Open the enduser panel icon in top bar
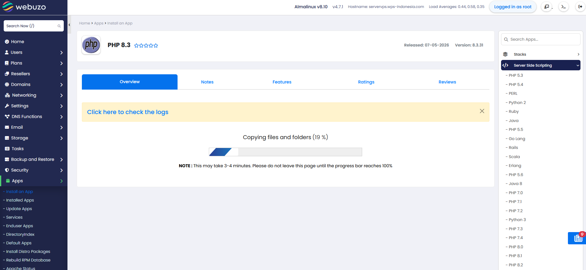This screenshot has width=586, height=270. pyautogui.click(x=546, y=7)
